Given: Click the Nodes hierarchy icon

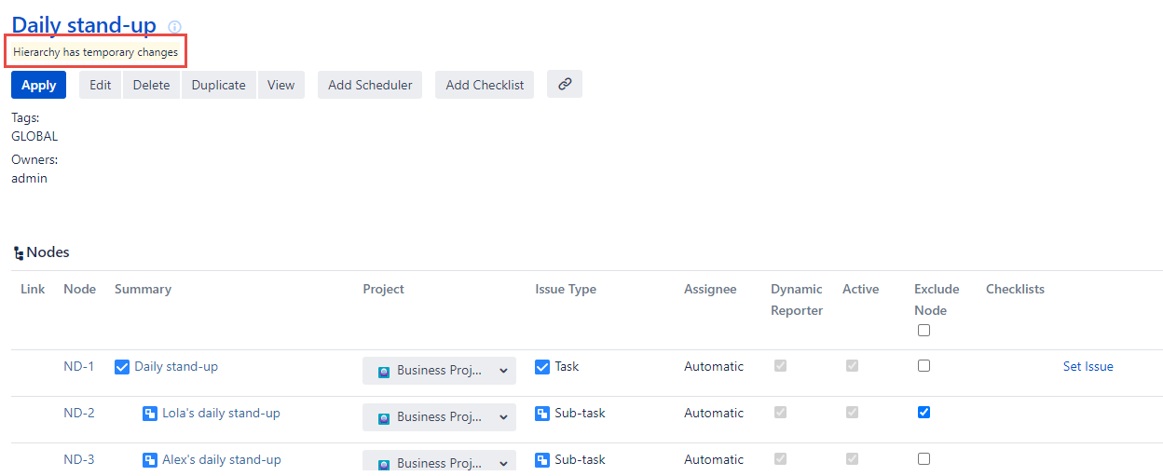Looking at the screenshot, I should pyautogui.click(x=19, y=252).
